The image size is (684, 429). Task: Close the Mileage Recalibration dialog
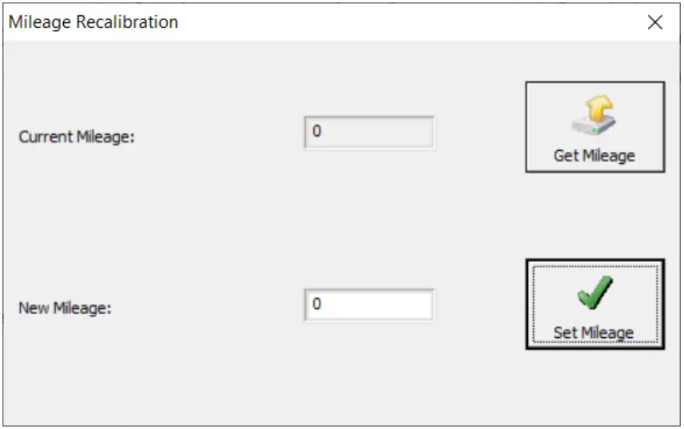[x=655, y=22]
